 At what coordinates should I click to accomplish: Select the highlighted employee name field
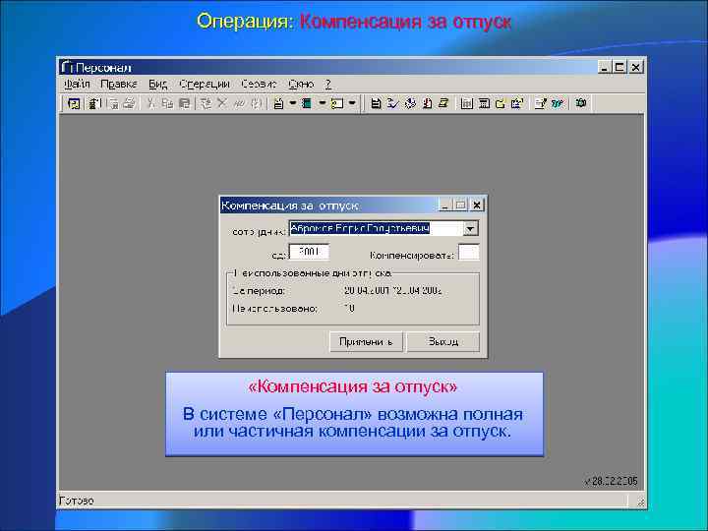coord(376,229)
